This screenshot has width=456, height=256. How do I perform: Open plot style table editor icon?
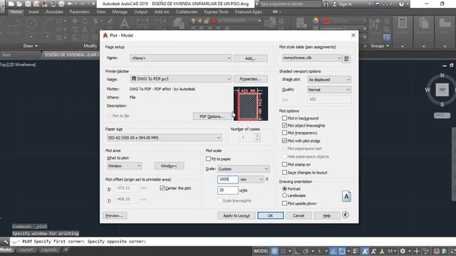point(346,58)
